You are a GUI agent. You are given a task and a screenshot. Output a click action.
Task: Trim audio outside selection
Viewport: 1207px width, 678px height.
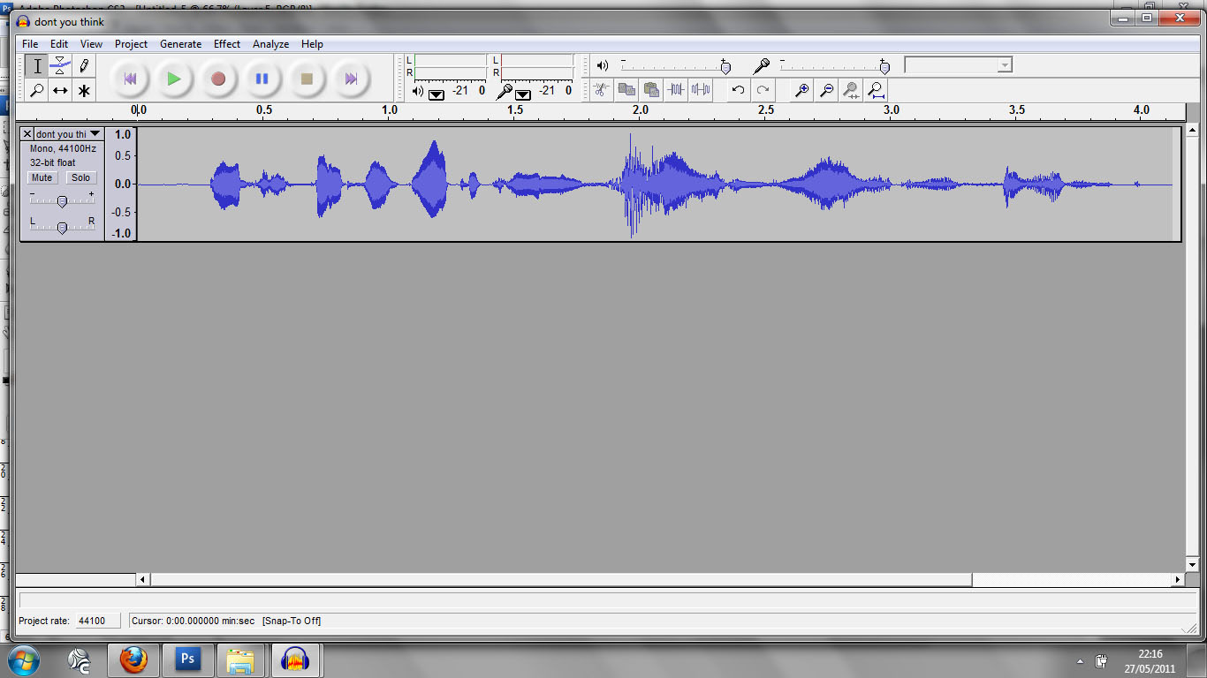coord(675,89)
